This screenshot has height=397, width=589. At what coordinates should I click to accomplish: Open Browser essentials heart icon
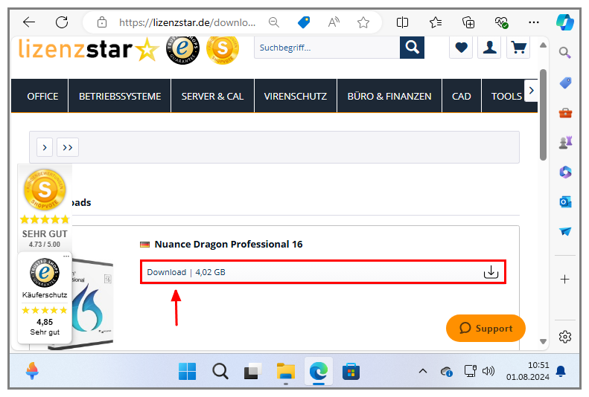pos(501,22)
